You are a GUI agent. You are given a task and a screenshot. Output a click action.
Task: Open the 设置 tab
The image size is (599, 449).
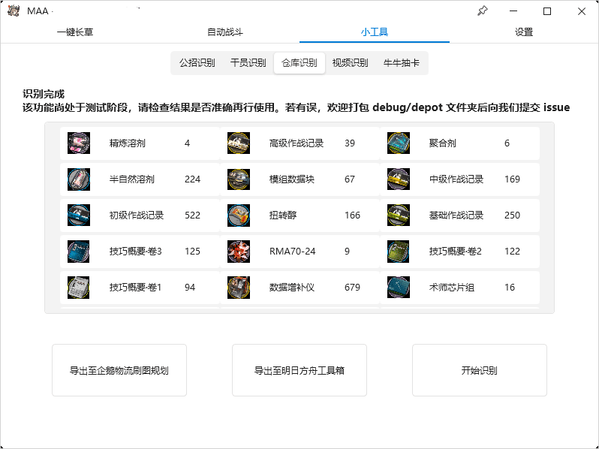(524, 32)
